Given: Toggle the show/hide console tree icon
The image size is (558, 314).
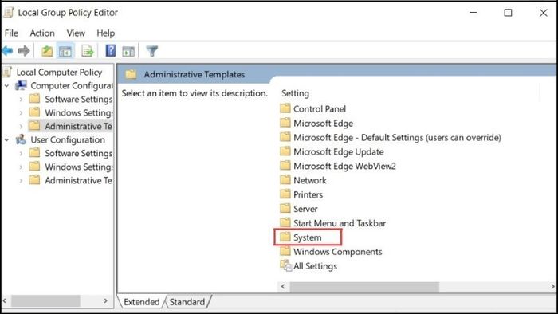Looking at the screenshot, I should (x=65, y=51).
